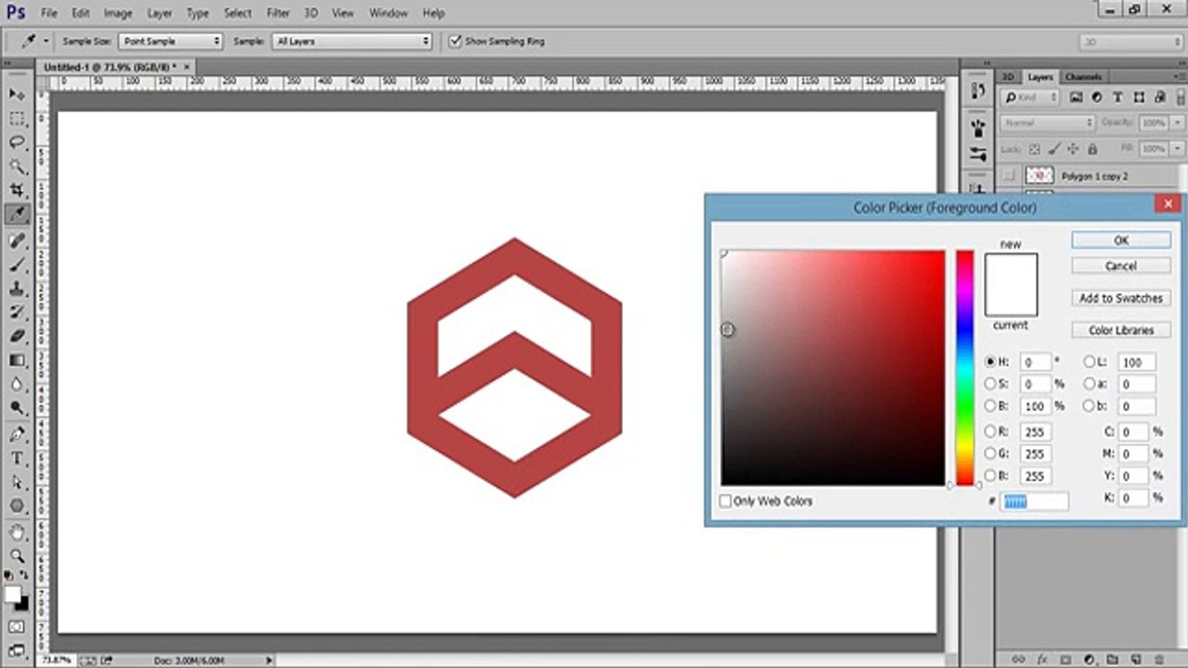Open the 3D workspace dropdown
Image resolution: width=1188 pixels, height=668 pixels.
1130,42
